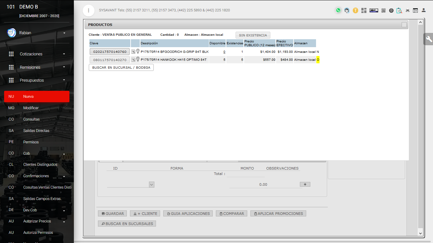Expand the Cob submenu
The width and height of the screenshot is (433, 243).
tap(64, 155)
